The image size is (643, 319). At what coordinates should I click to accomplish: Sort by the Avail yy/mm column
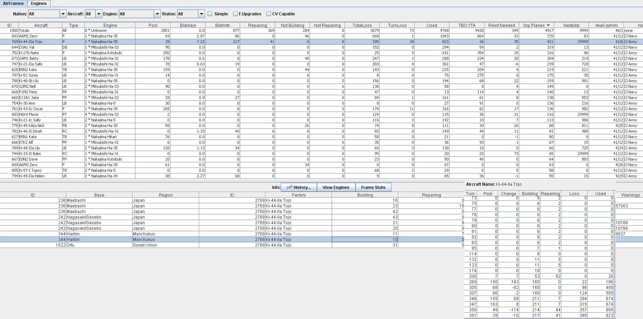coord(607,25)
